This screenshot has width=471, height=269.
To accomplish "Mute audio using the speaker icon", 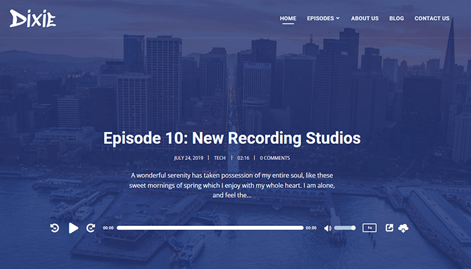I will [x=328, y=228].
